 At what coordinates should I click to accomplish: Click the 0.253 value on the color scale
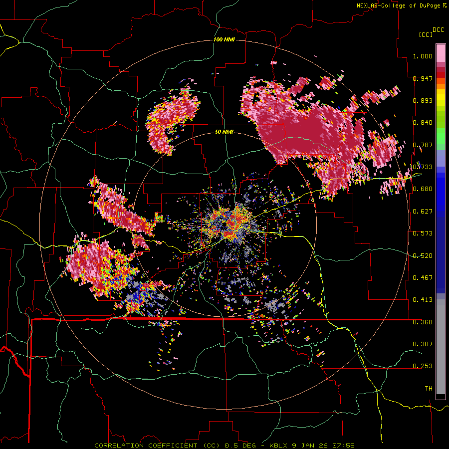coord(423,366)
